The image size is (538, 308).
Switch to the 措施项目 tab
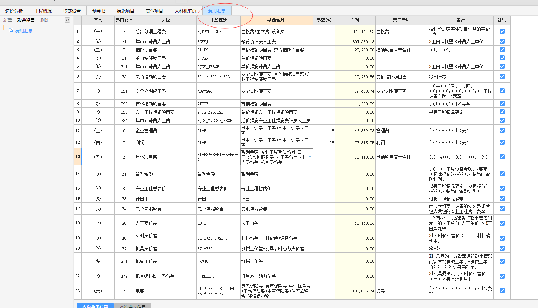pyautogui.click(x=125, y=11)
